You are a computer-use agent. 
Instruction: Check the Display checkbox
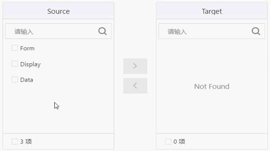click(15, 64)
